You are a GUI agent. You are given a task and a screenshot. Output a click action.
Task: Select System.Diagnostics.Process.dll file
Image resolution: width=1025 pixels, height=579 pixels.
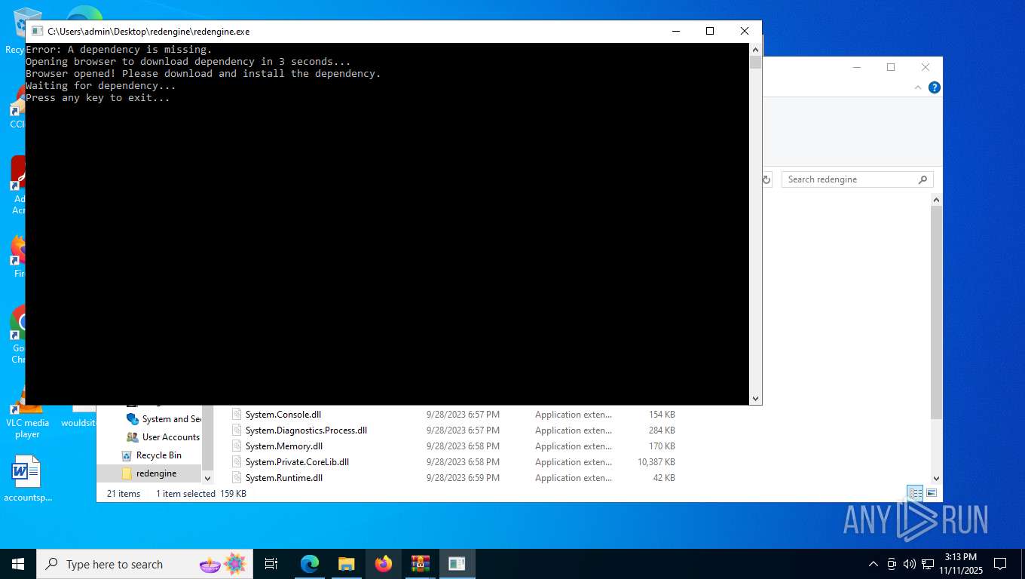(306, 430)
